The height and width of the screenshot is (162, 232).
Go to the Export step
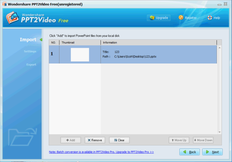[31, 65]
